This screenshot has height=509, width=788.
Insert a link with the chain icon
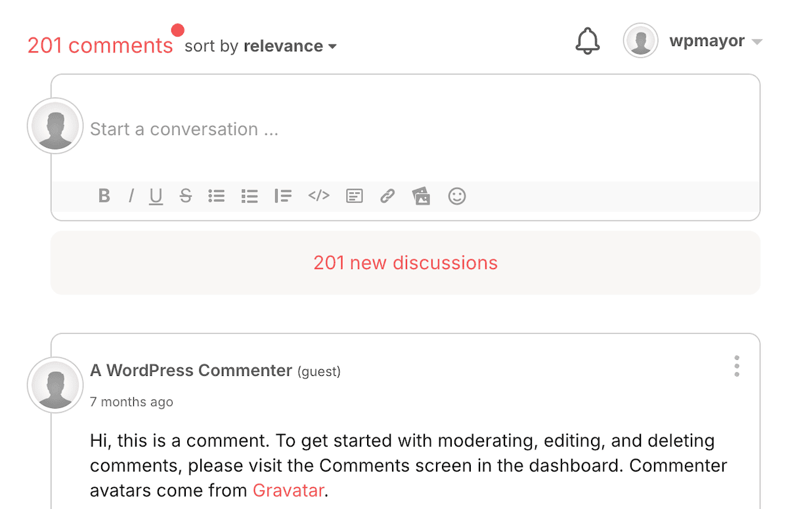(387, 195)
